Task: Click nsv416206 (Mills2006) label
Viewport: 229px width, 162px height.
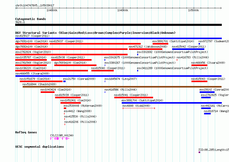Action: point(81,122)
